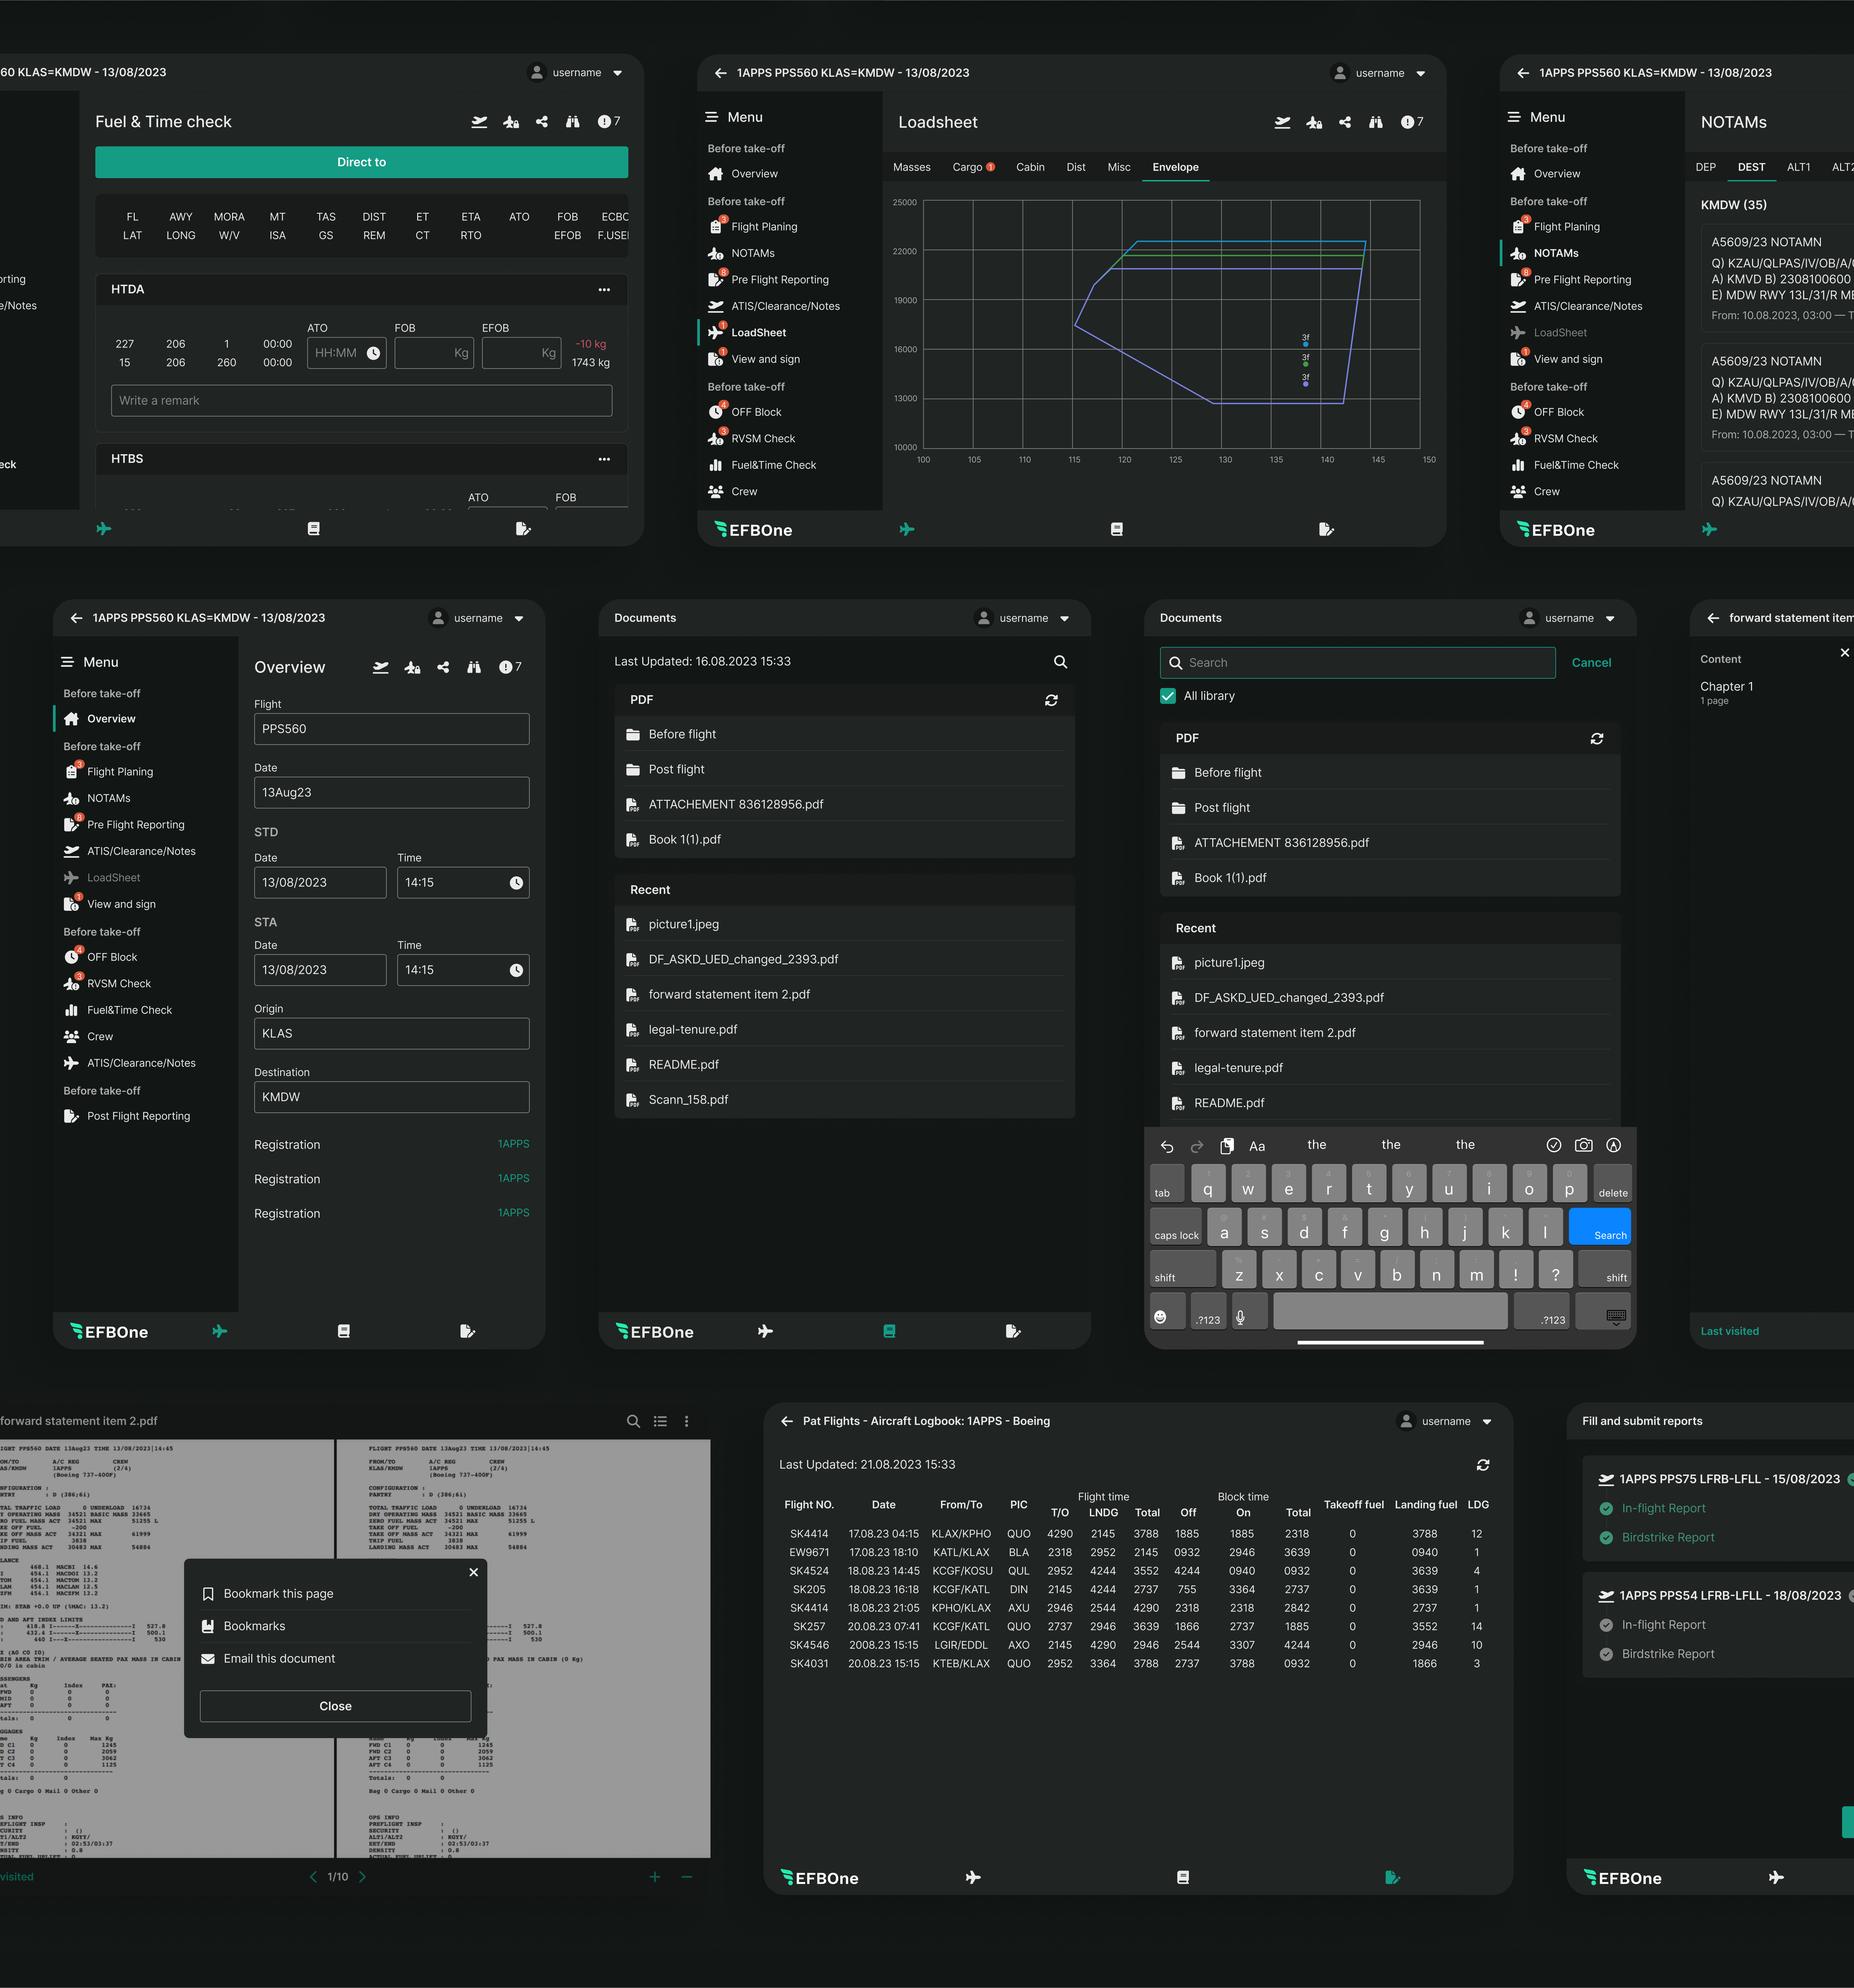Go to previous page in PDF viewer
The image size is (1854, 1988).
[x=313, y=1877]
